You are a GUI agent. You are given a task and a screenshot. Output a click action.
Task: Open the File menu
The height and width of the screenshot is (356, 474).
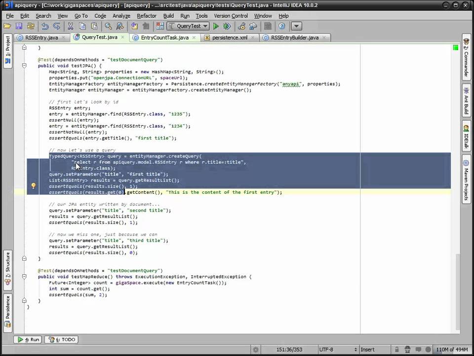click(x=10, y=16)
